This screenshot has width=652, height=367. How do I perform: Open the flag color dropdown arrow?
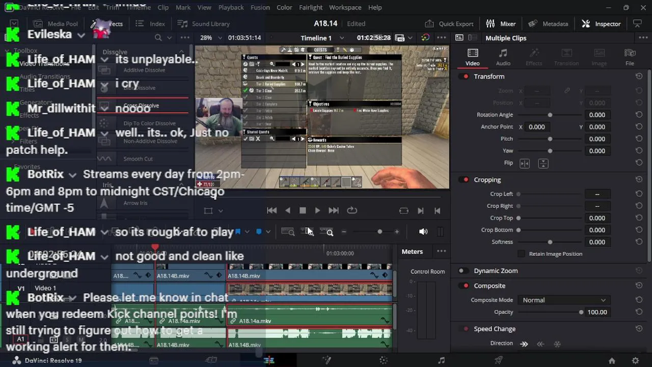pos(247,231)
